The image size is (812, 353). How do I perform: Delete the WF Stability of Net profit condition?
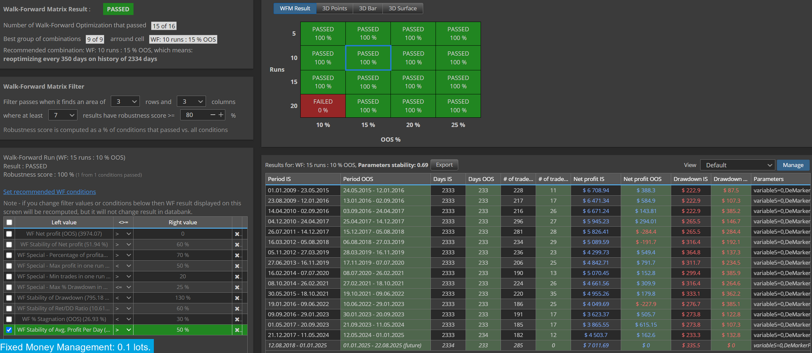pos(237,245)
